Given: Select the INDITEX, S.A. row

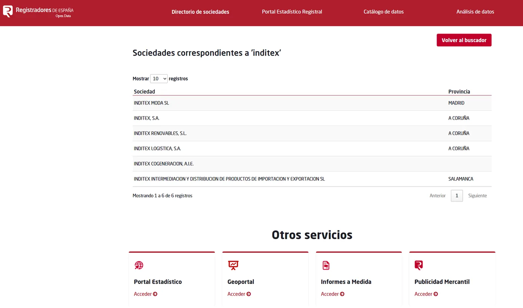Looking at the screenshot, I should point(312,118).
